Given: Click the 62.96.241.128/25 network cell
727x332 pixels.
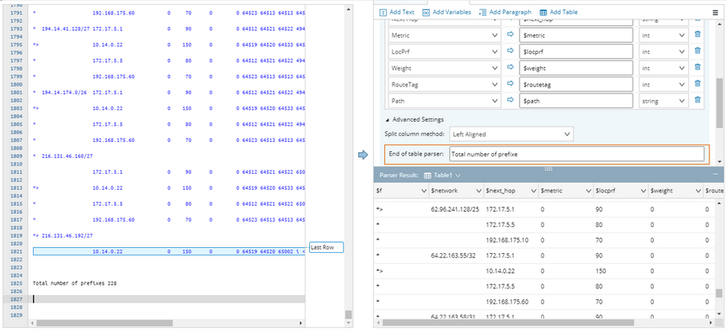Looking at the screenshot, I should pos(455,209).
